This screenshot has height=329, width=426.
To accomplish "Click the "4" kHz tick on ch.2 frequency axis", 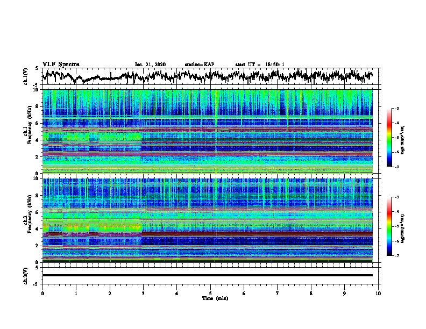I will click(37, 229).
